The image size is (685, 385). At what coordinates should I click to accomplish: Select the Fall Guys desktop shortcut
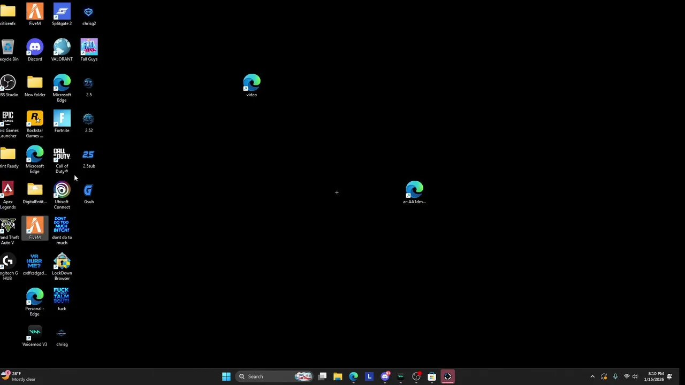[89, 50]
